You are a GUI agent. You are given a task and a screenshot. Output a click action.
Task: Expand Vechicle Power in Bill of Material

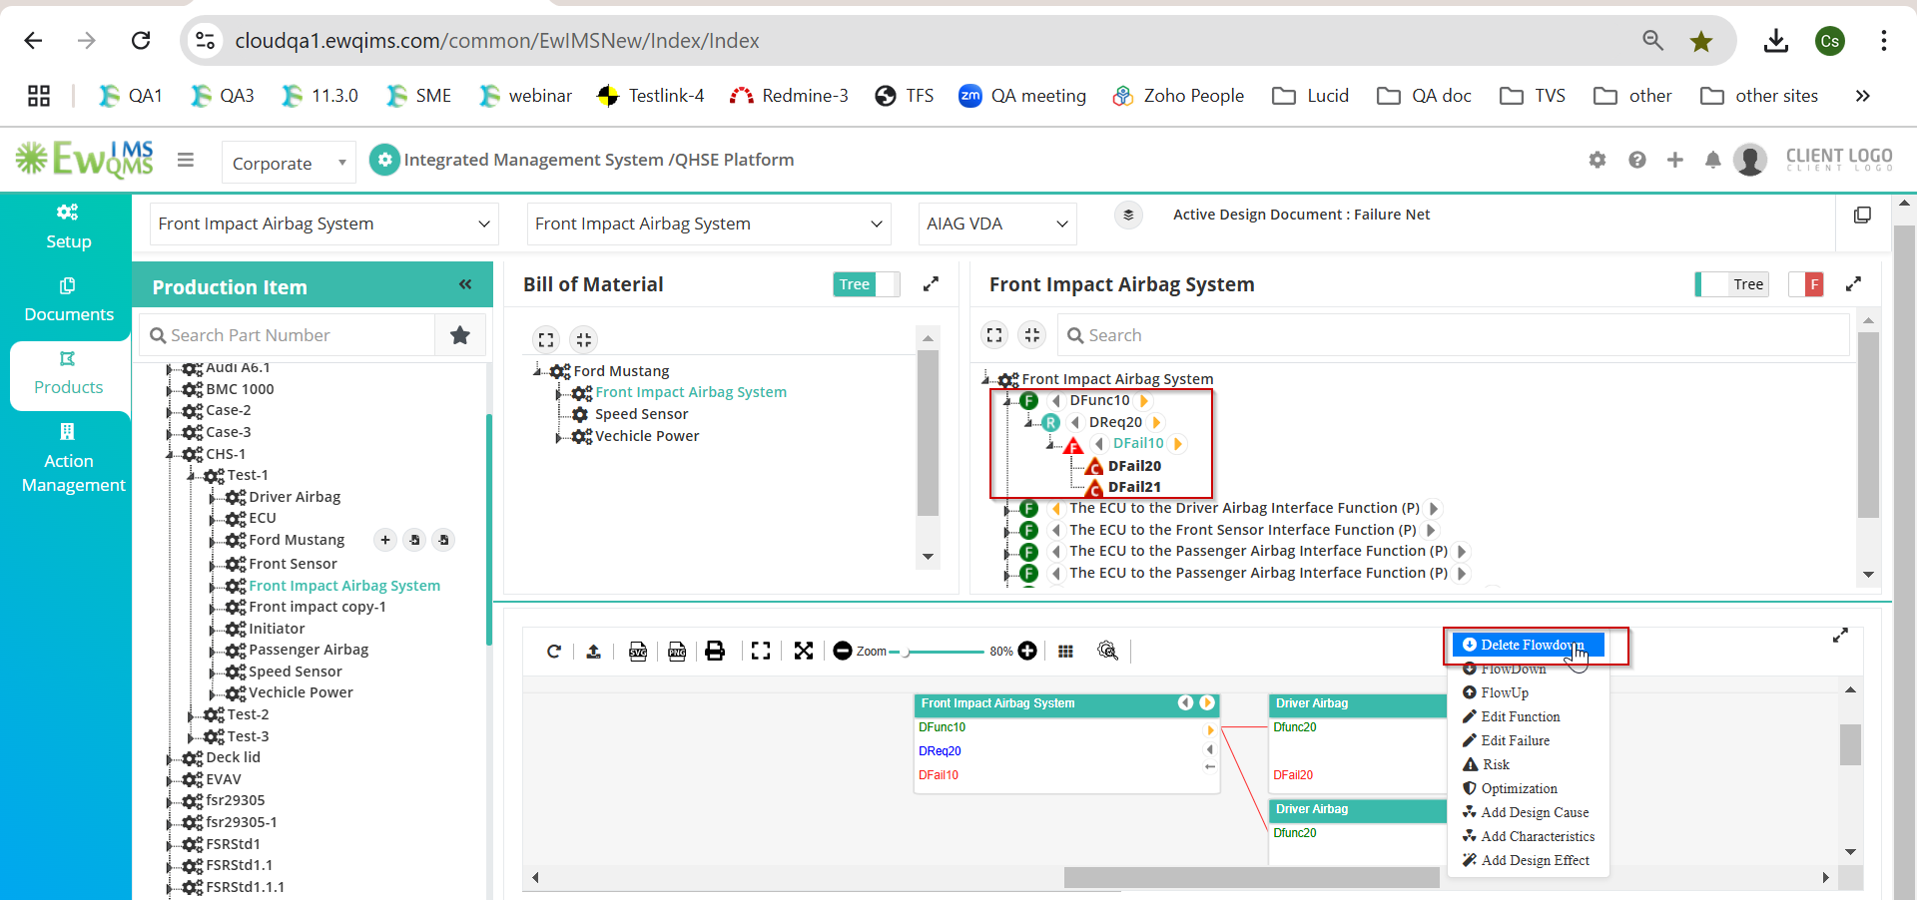coord(558,437)
